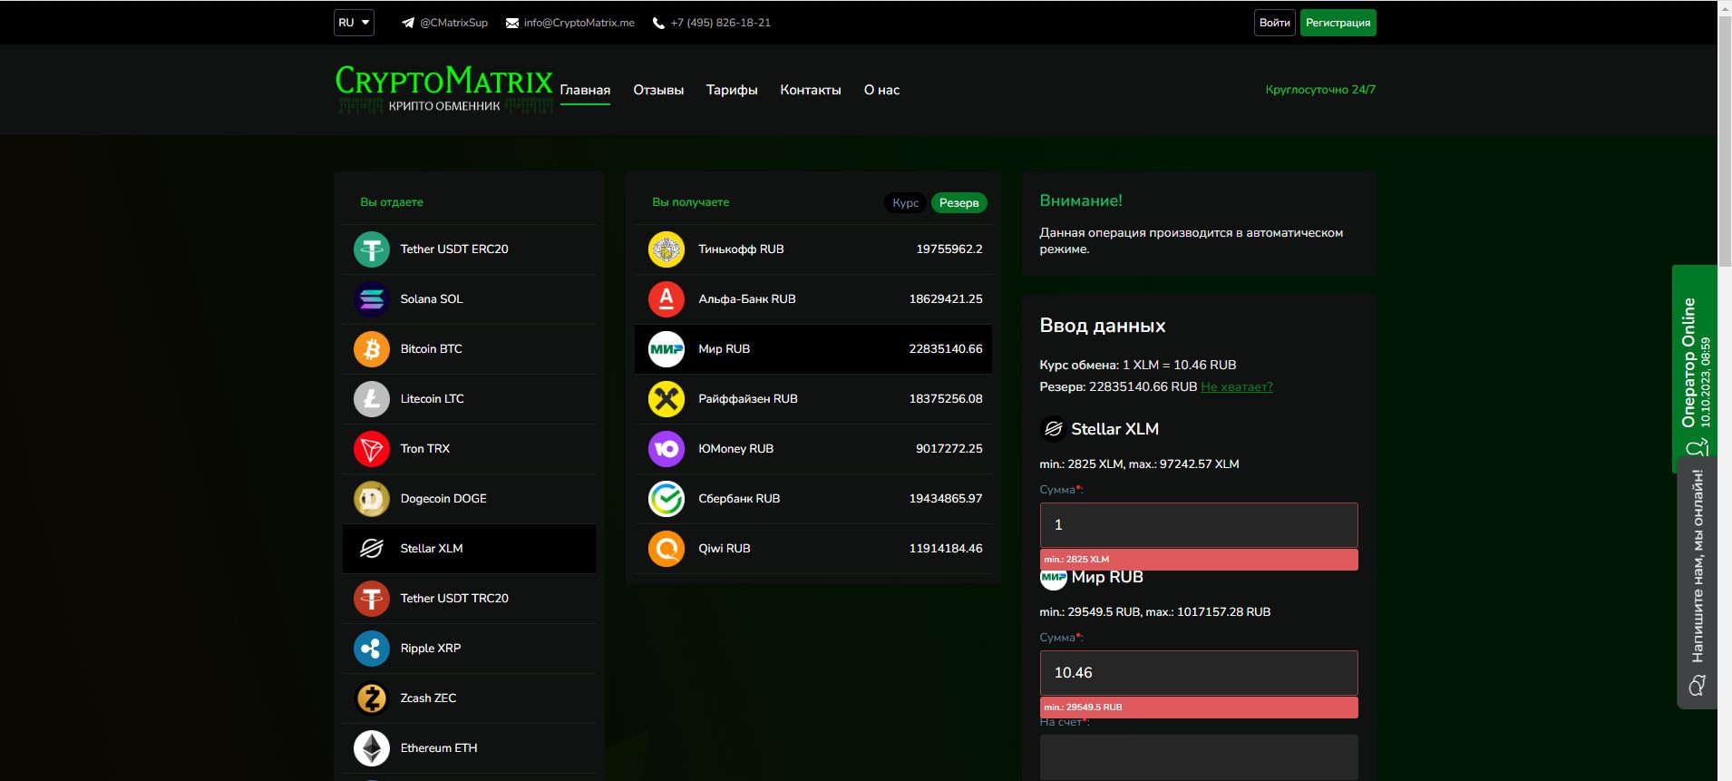The image size is (1732, 781).
Task: Click the Tron TRX red icon
Action: coord(372,449)
